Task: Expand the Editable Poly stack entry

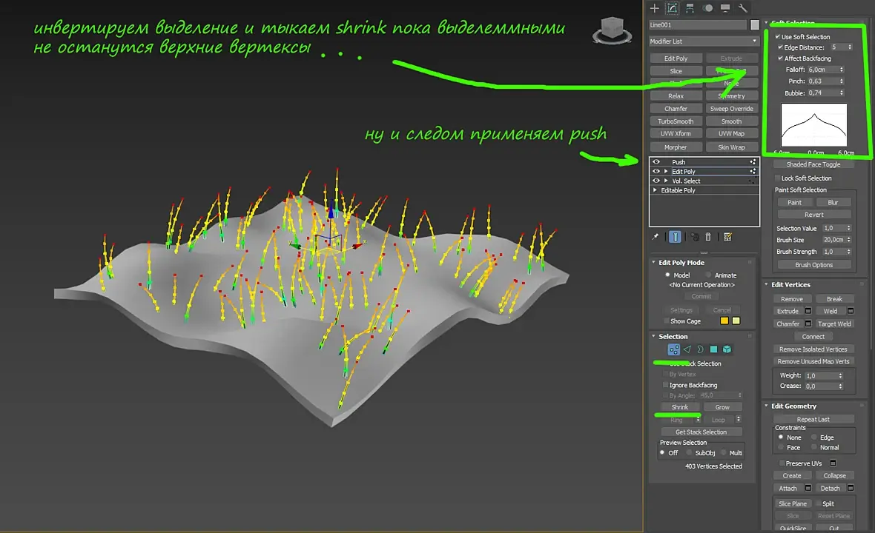Action: pyautogui.click(x=656, y=190)
